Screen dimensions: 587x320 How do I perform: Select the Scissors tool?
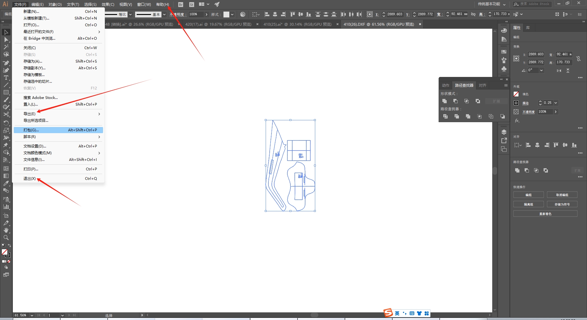[x=6, y=115]
